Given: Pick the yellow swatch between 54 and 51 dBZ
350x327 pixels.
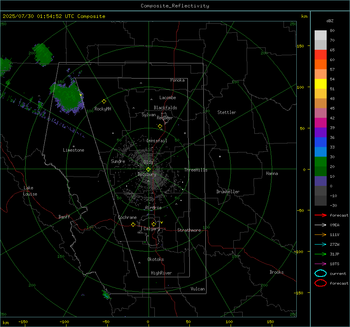Looking at the screenshot, I should pyautogui.click(x=320, y=84).
